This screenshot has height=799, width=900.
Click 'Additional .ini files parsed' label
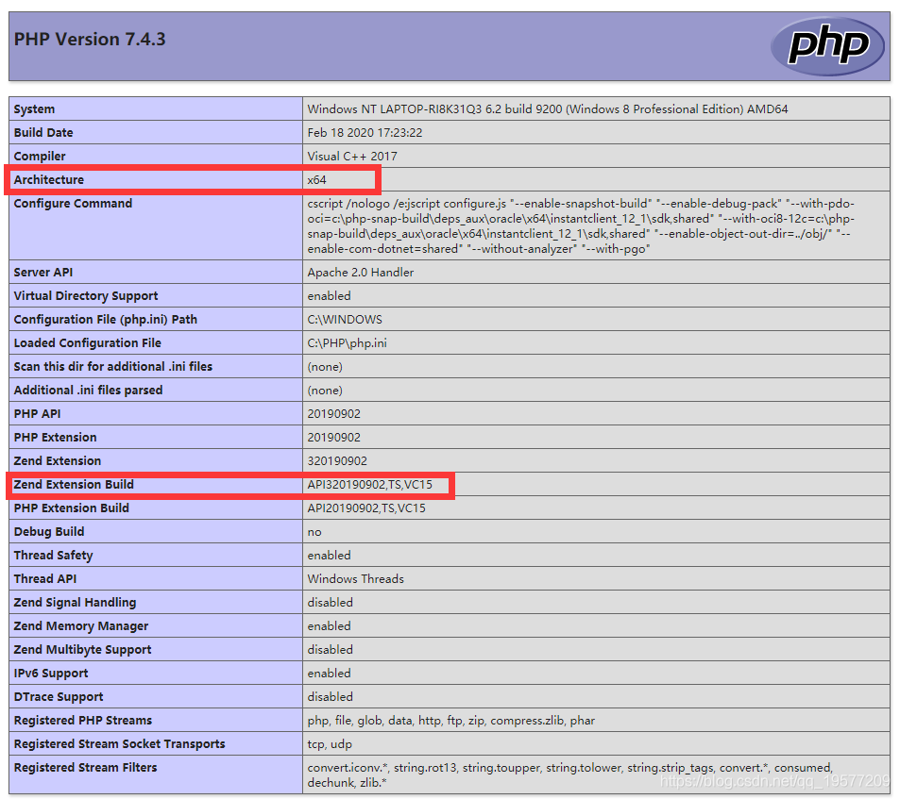tap(89, 390)
